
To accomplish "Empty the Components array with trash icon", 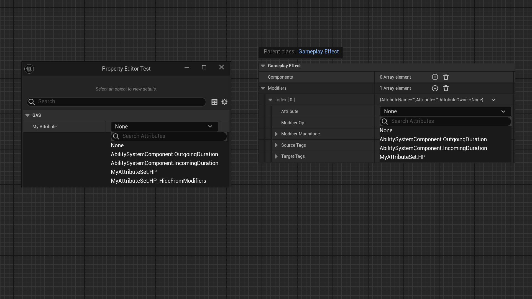I will point(446,77).
